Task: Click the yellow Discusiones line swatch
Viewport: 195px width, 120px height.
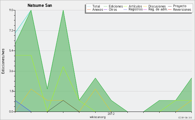Action: [x=145, y=6]
